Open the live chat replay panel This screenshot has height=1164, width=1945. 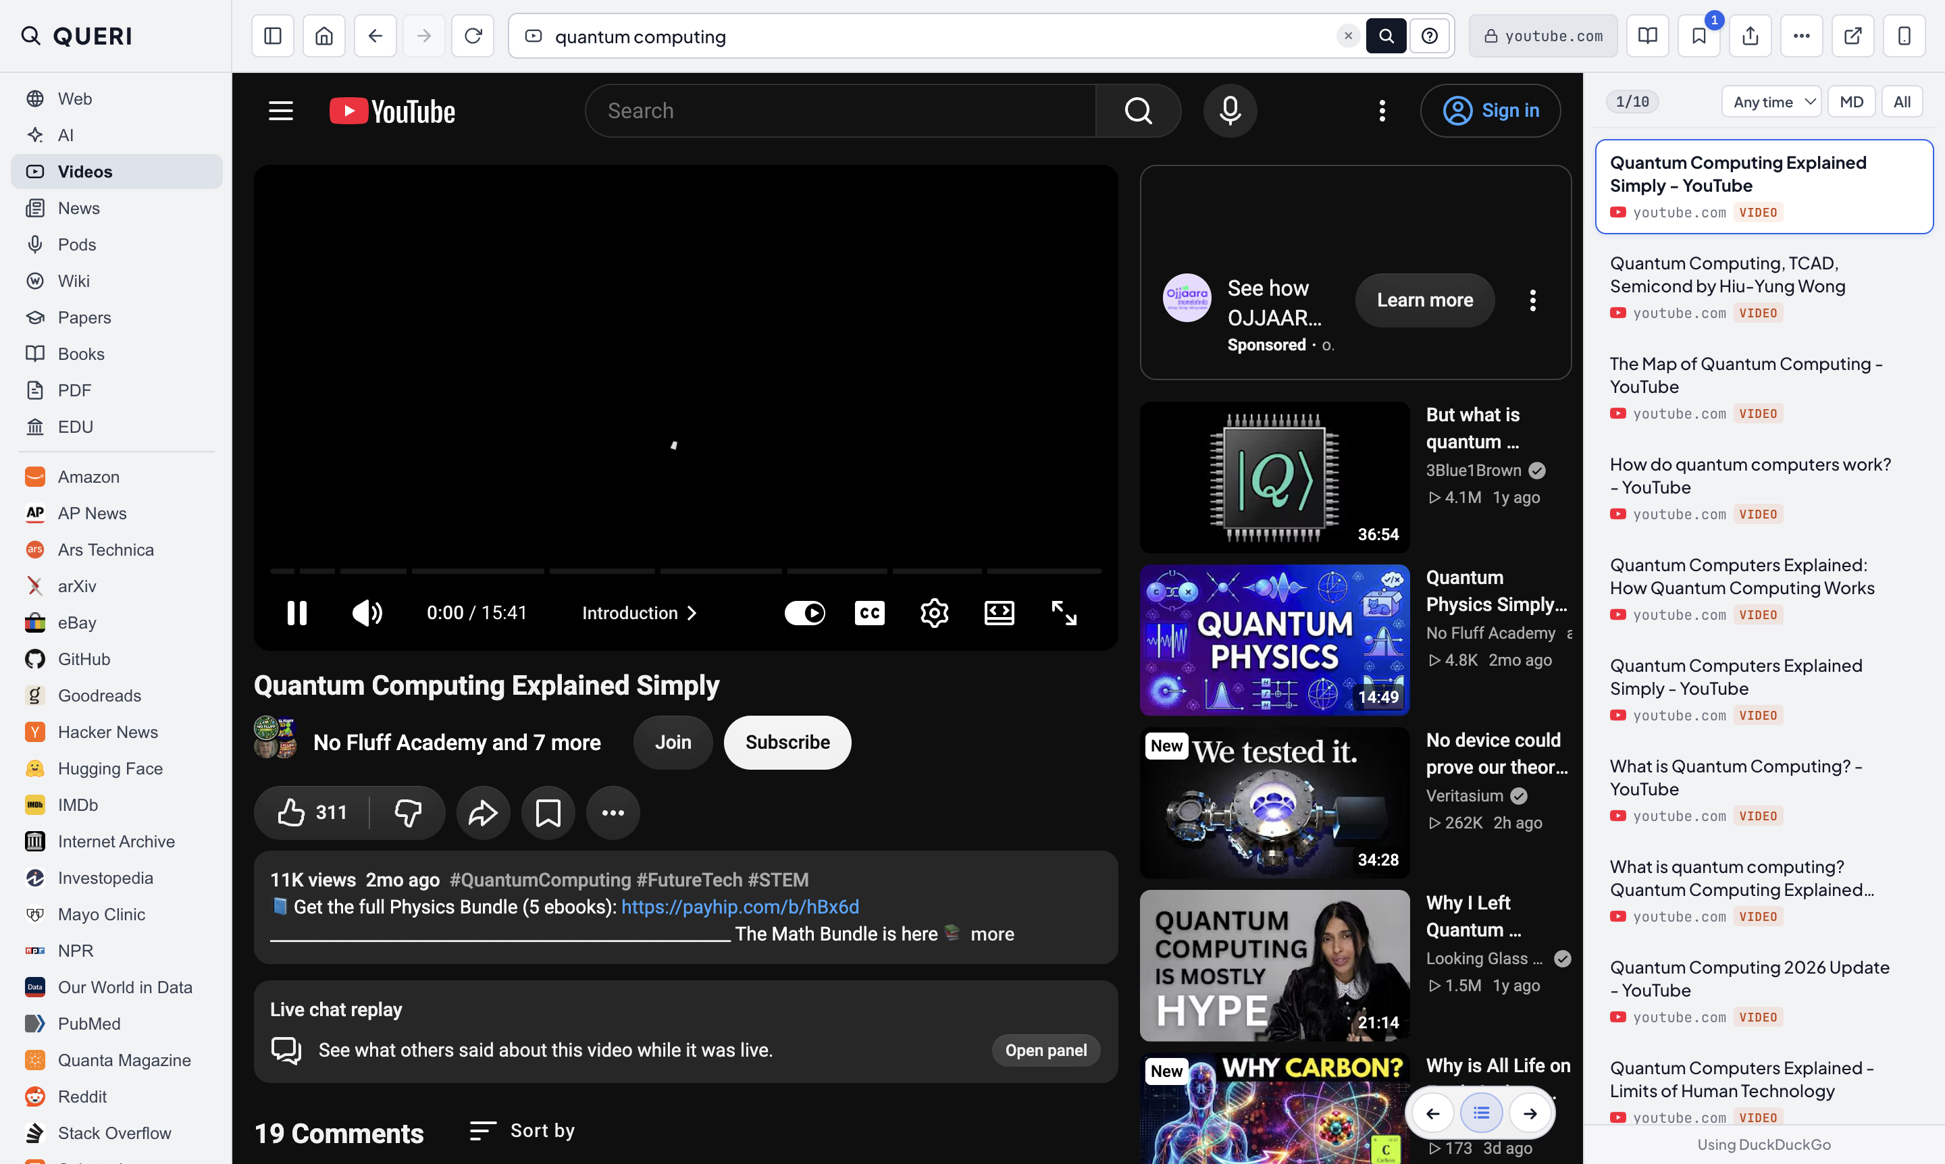pyautogui.click(x=1045, y=1049)
